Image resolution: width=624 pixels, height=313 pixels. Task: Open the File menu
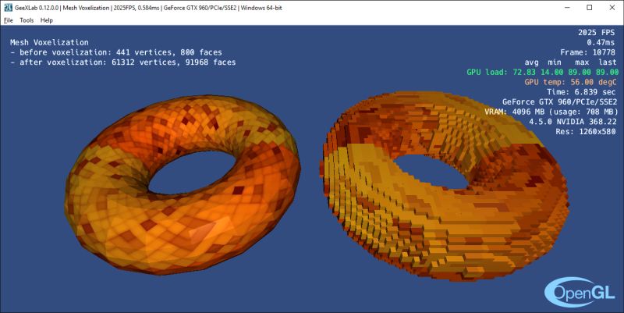click(9, 20)
